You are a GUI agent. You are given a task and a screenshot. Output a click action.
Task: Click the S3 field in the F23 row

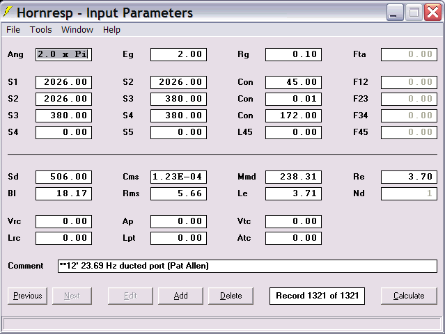point(178,99)
